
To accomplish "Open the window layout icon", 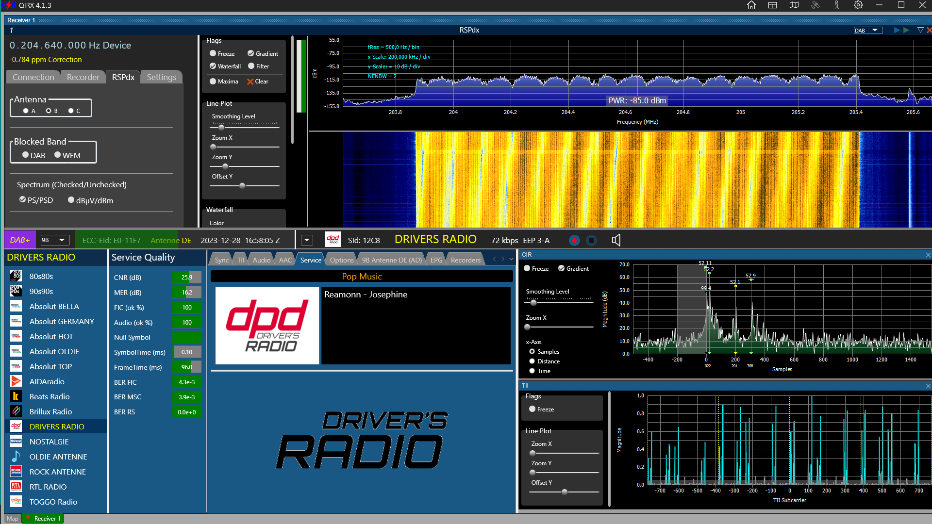I will 773,5.
